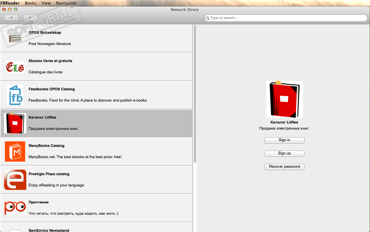370x232 pixels.
Task: Click the 'Каталог LitRes' heading in the details panel
Action: pyautogui.click(x=285, y=122)
